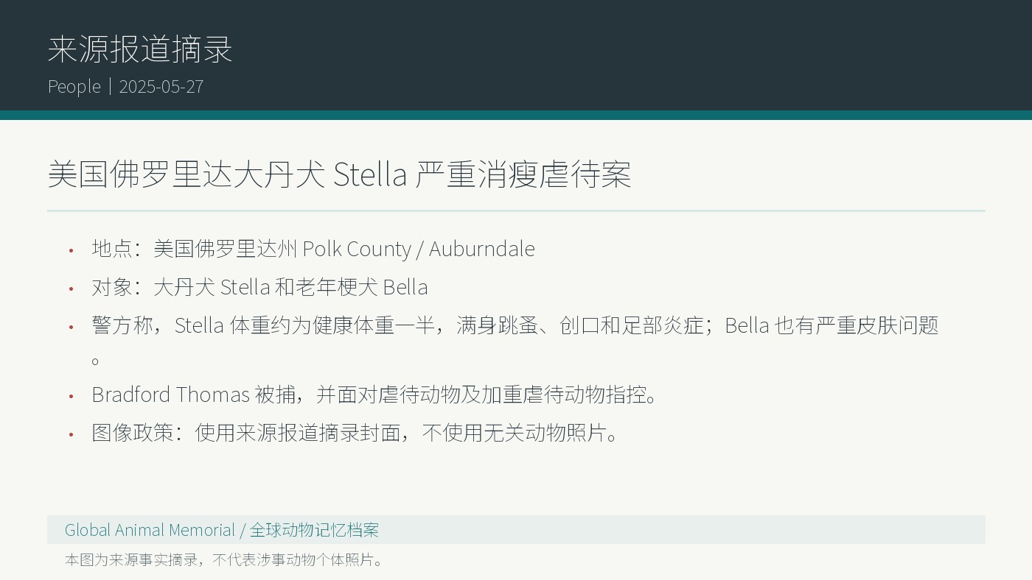Click the bullet about 大丹犬 Stella 和 Bella
1032x580 pixels.
(x=259, y=287)
